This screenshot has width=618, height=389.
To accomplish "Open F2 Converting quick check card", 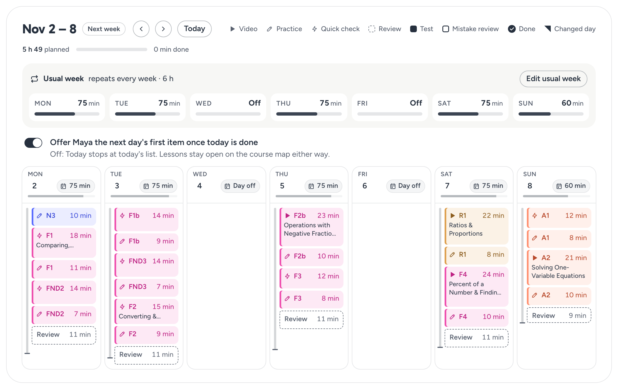I will pyautogui.click(x=146, y=311).
